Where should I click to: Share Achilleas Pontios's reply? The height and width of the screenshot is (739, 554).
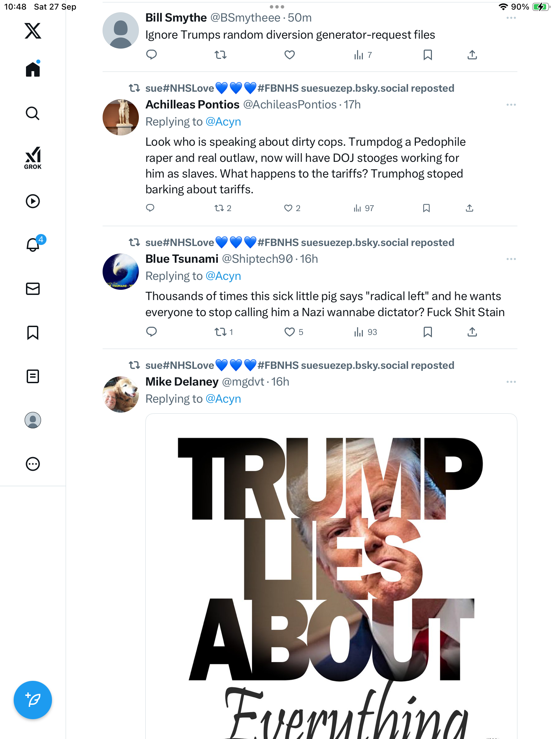(x=470, y=208)
